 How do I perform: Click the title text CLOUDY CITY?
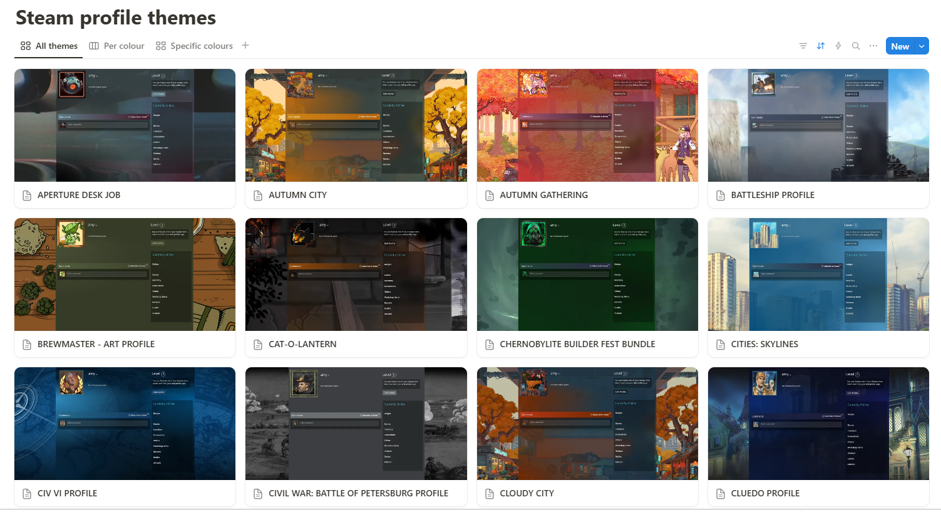527,493
